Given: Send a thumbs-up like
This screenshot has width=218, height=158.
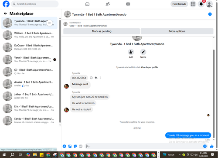Looking at the screenshot, I should [211, 146].
